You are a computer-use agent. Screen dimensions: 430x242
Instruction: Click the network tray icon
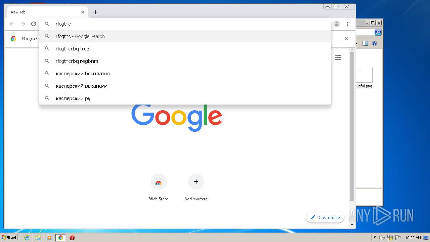click(390, 238)
